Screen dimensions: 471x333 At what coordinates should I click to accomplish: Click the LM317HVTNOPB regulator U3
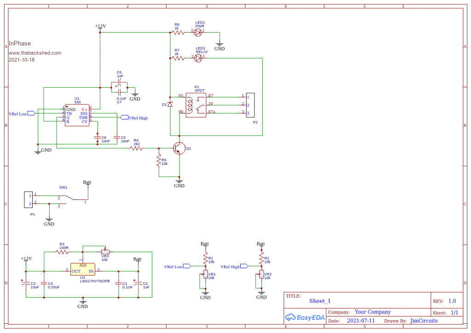point(83,271)
